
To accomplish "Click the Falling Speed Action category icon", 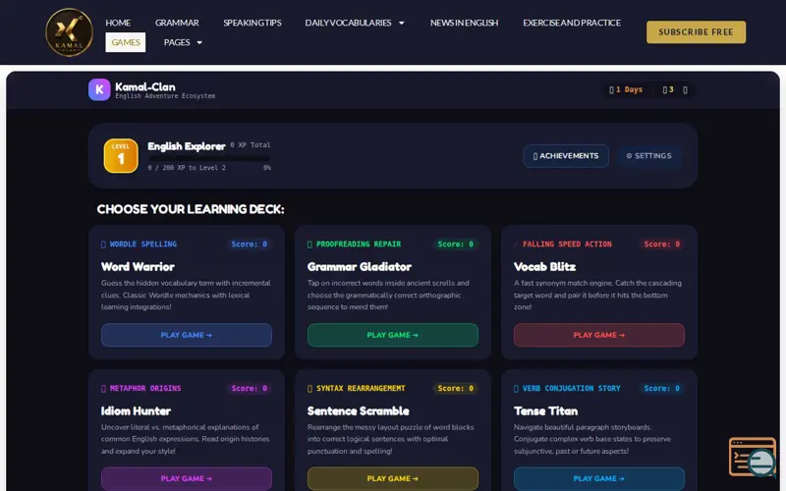I will coord(517,245).
